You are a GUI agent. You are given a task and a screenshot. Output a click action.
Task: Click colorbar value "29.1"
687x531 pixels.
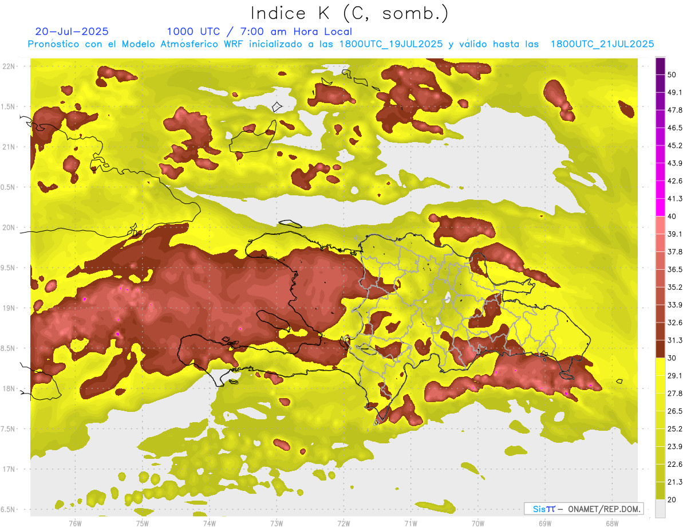click(x=675, y=375)
